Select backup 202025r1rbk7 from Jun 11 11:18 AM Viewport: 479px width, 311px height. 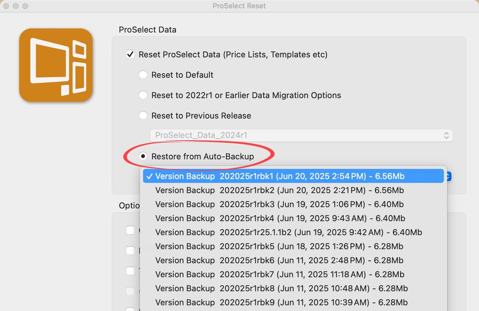pos(280,274)
